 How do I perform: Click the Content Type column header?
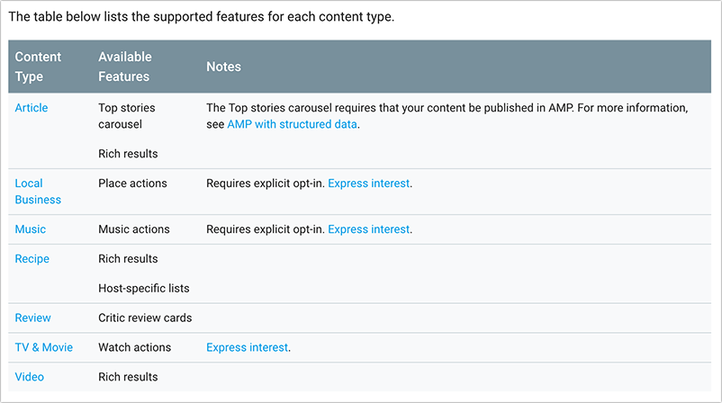[x=39, y=67]
